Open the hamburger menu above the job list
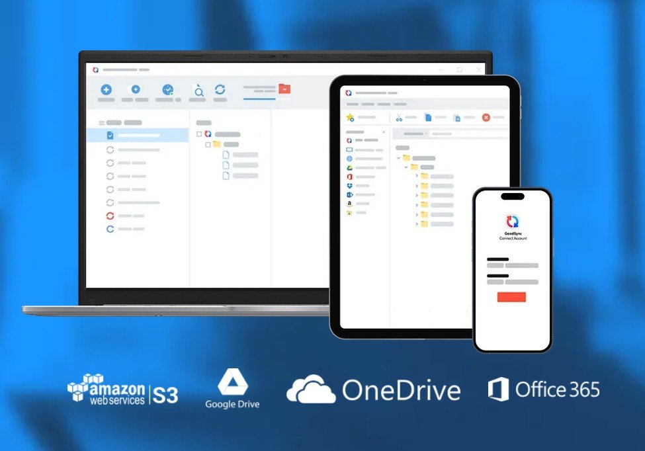 click(x=101, y=123)
